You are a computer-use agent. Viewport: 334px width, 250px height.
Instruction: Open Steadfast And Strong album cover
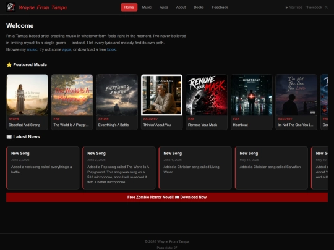click(x=27, y=95)
